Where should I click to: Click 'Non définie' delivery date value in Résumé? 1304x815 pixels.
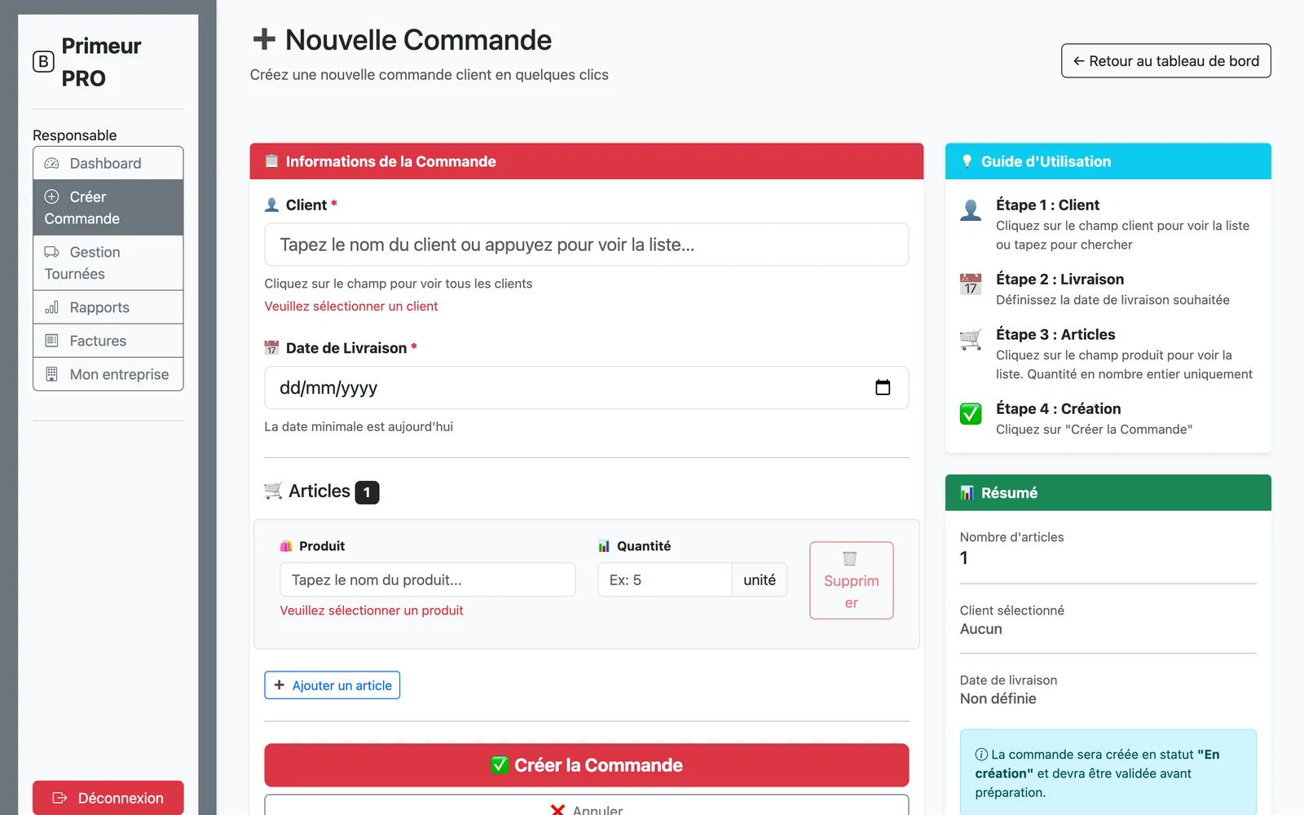coord(998,698)
